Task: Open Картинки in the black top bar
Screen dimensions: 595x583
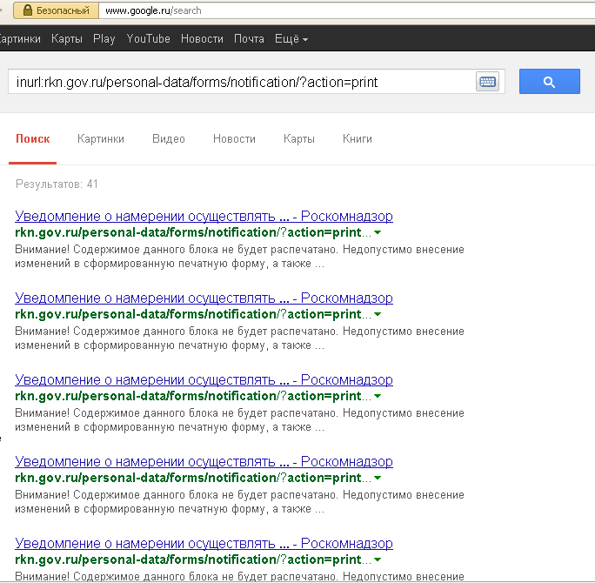Action: click(20, 38)
